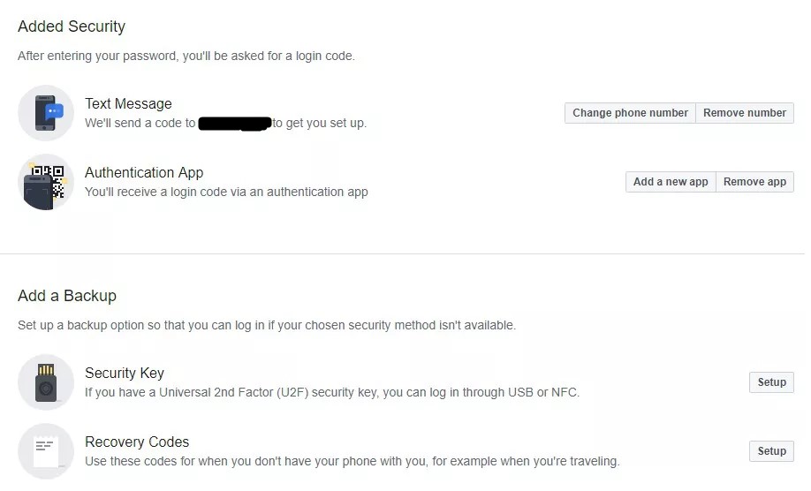Click the authentication app login code description
Image resolution: width=811 pixels, height=491 pixels.
pyautogui.click(x=226, y=193)
